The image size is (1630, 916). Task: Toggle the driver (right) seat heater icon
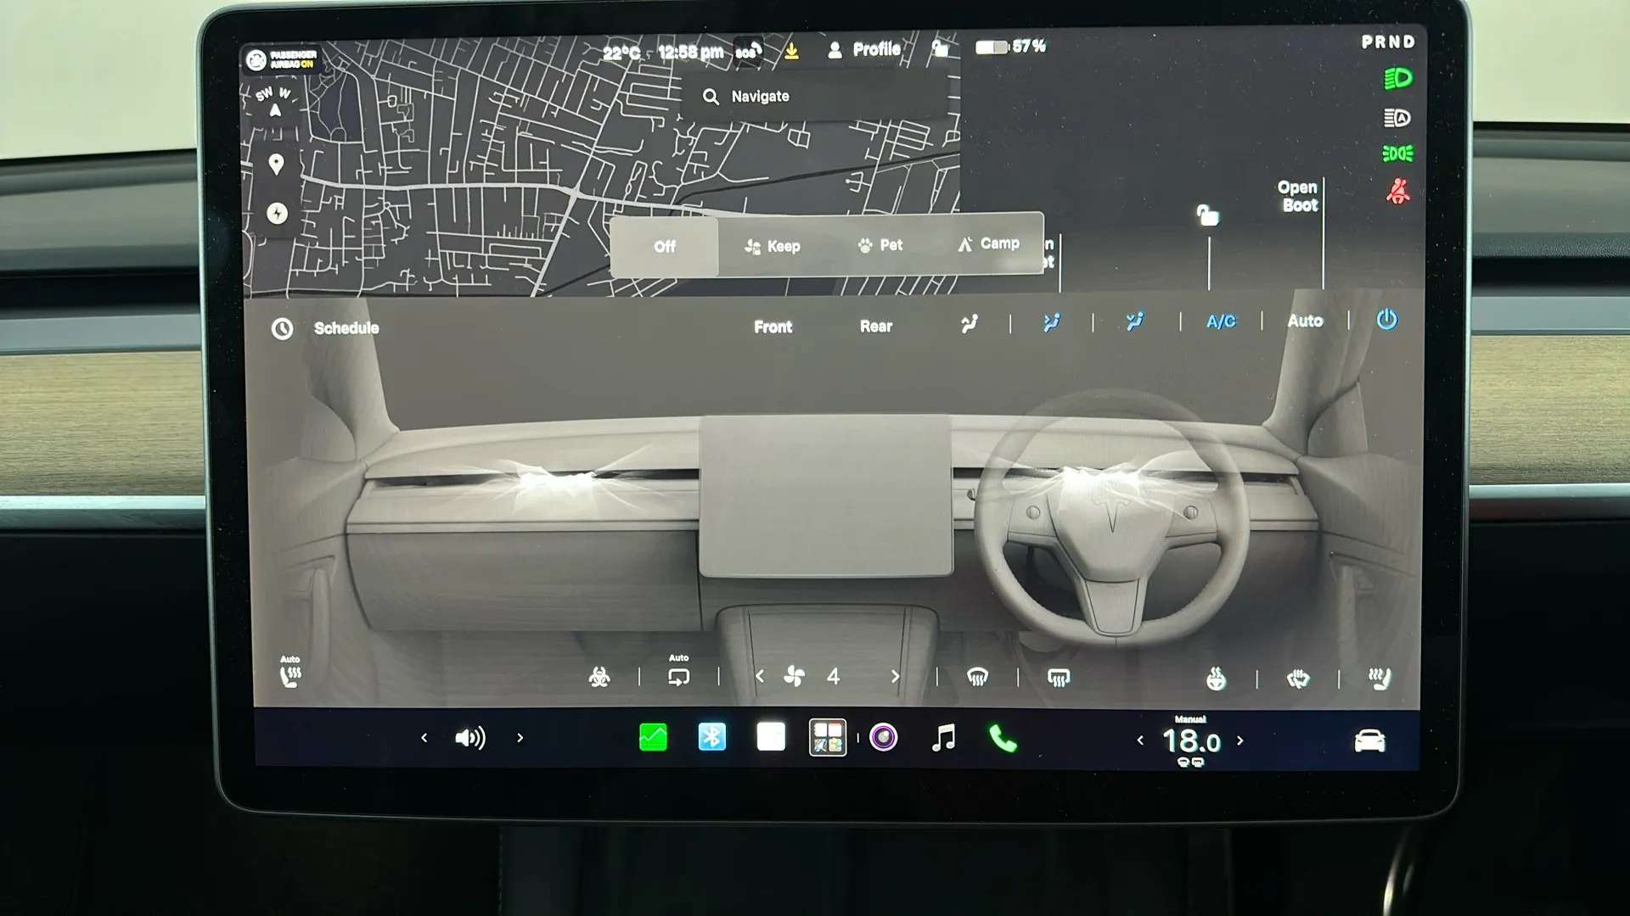pos(1380,678)
